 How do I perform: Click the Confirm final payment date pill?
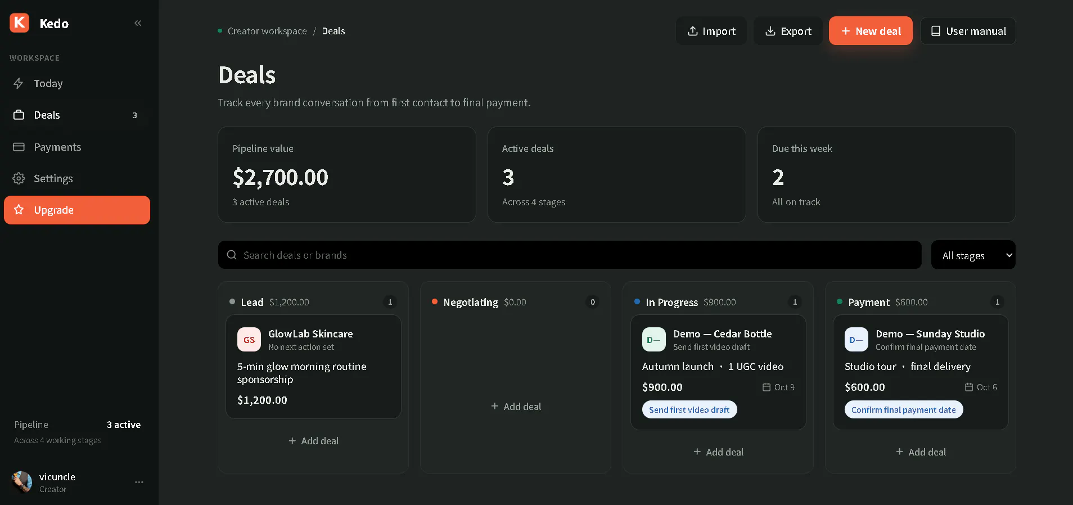point(904,409)
